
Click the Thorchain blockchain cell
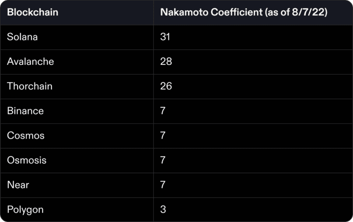30,86
